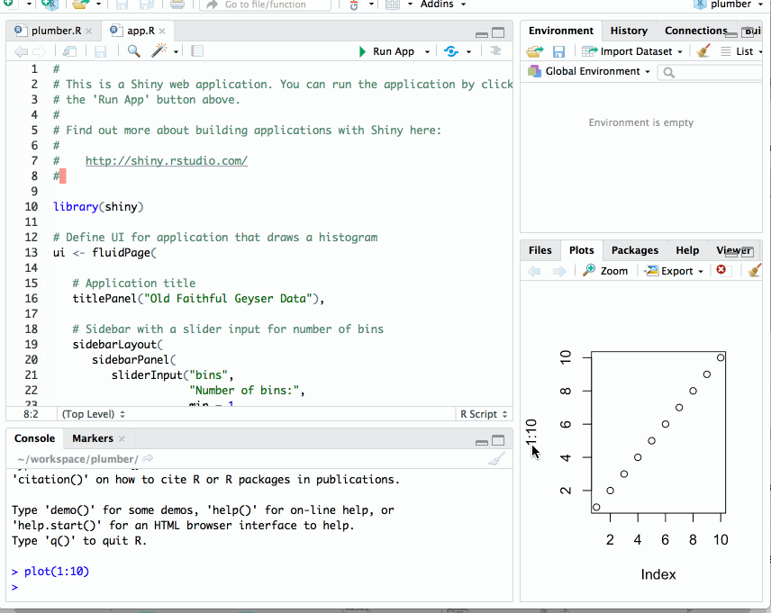
Task: Open the Global Environment selector
Action: (x=589, y=71)
